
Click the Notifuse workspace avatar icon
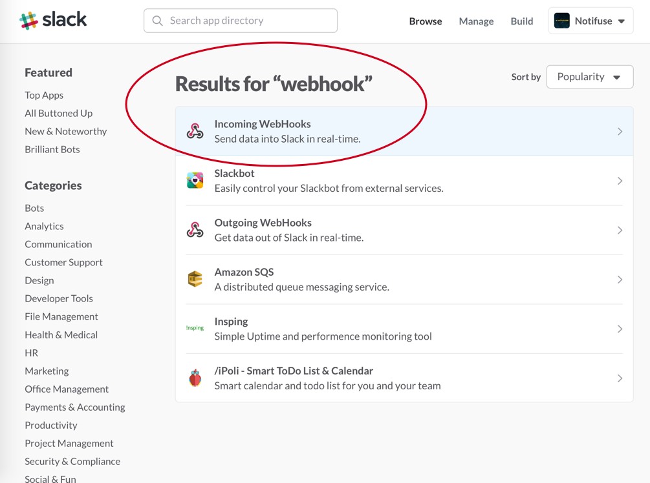click(561, 21)
